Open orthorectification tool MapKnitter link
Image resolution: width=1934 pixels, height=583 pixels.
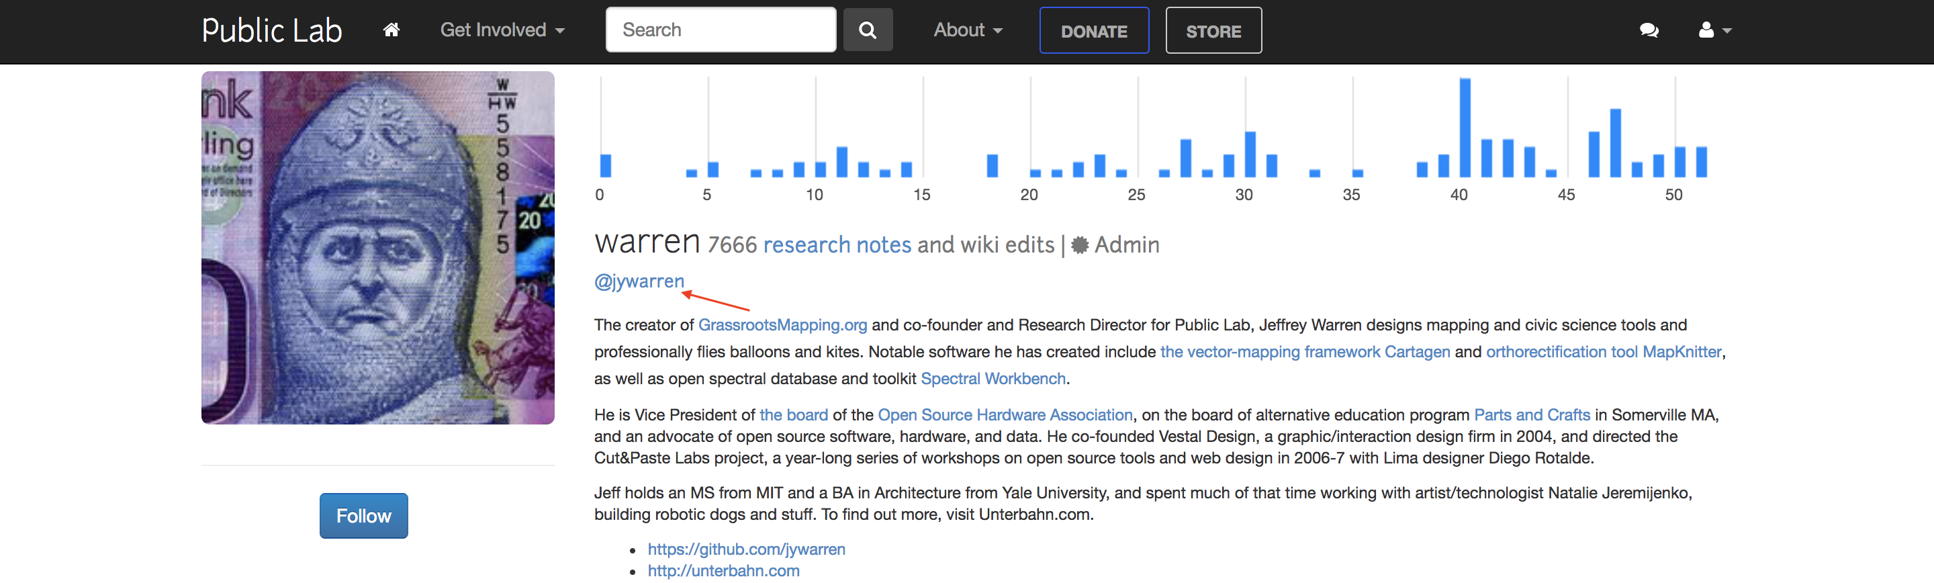(1604, 351)
